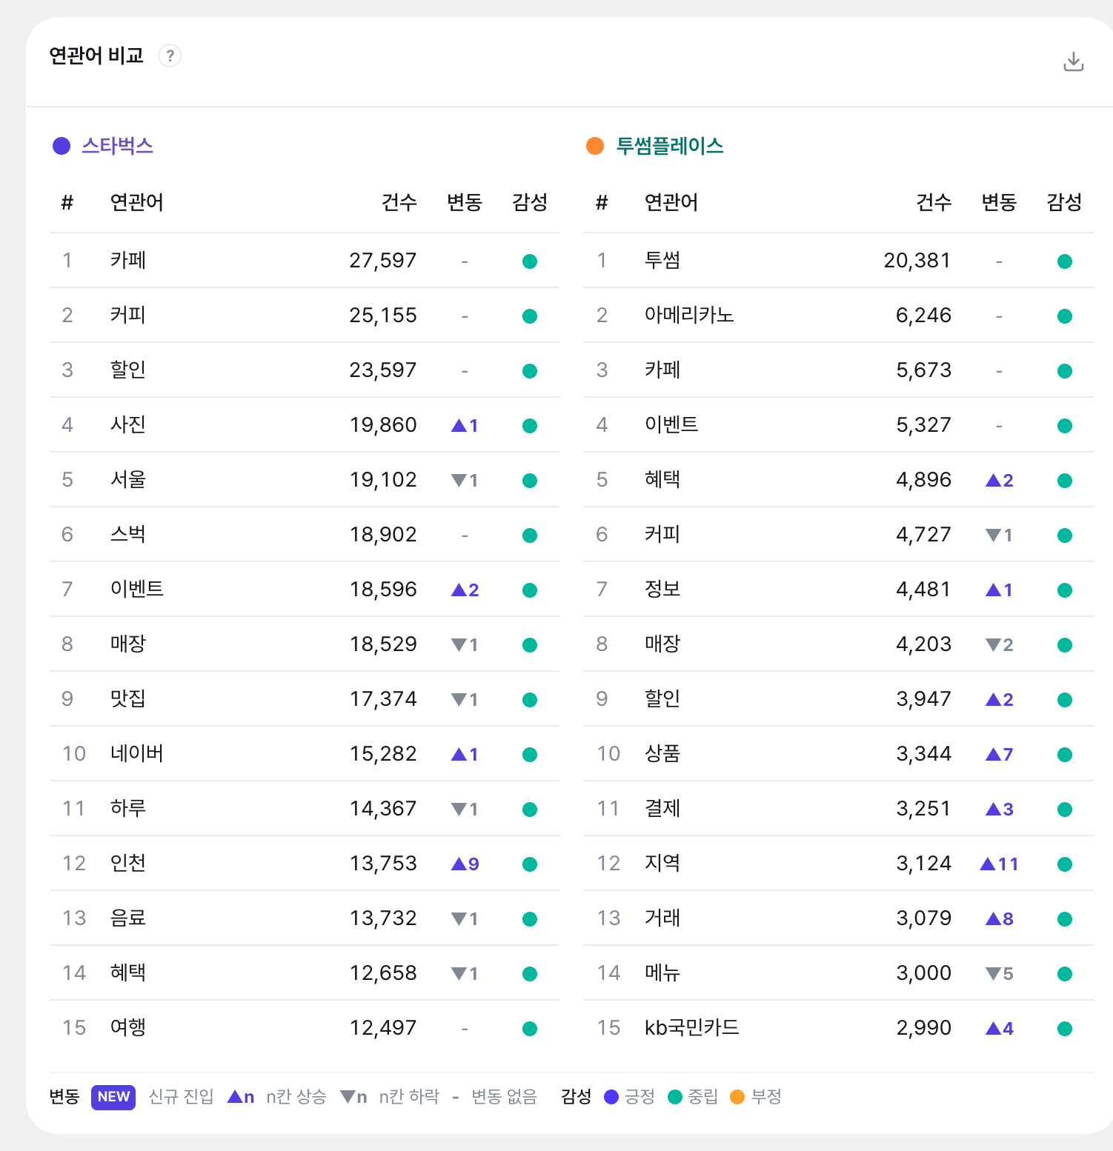
Task: Click the up arrow 2 in 투썸 혜택 row
Action: [x=999, y=480]
